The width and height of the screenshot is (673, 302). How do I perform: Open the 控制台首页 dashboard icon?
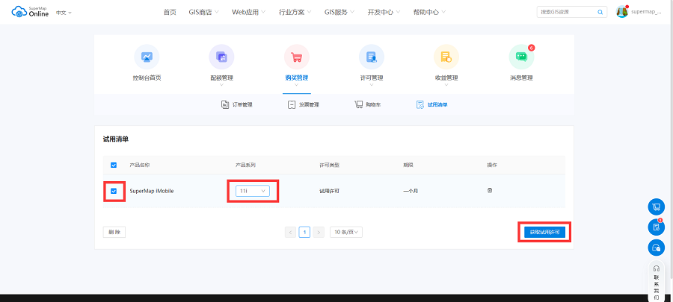click(147, 57)
